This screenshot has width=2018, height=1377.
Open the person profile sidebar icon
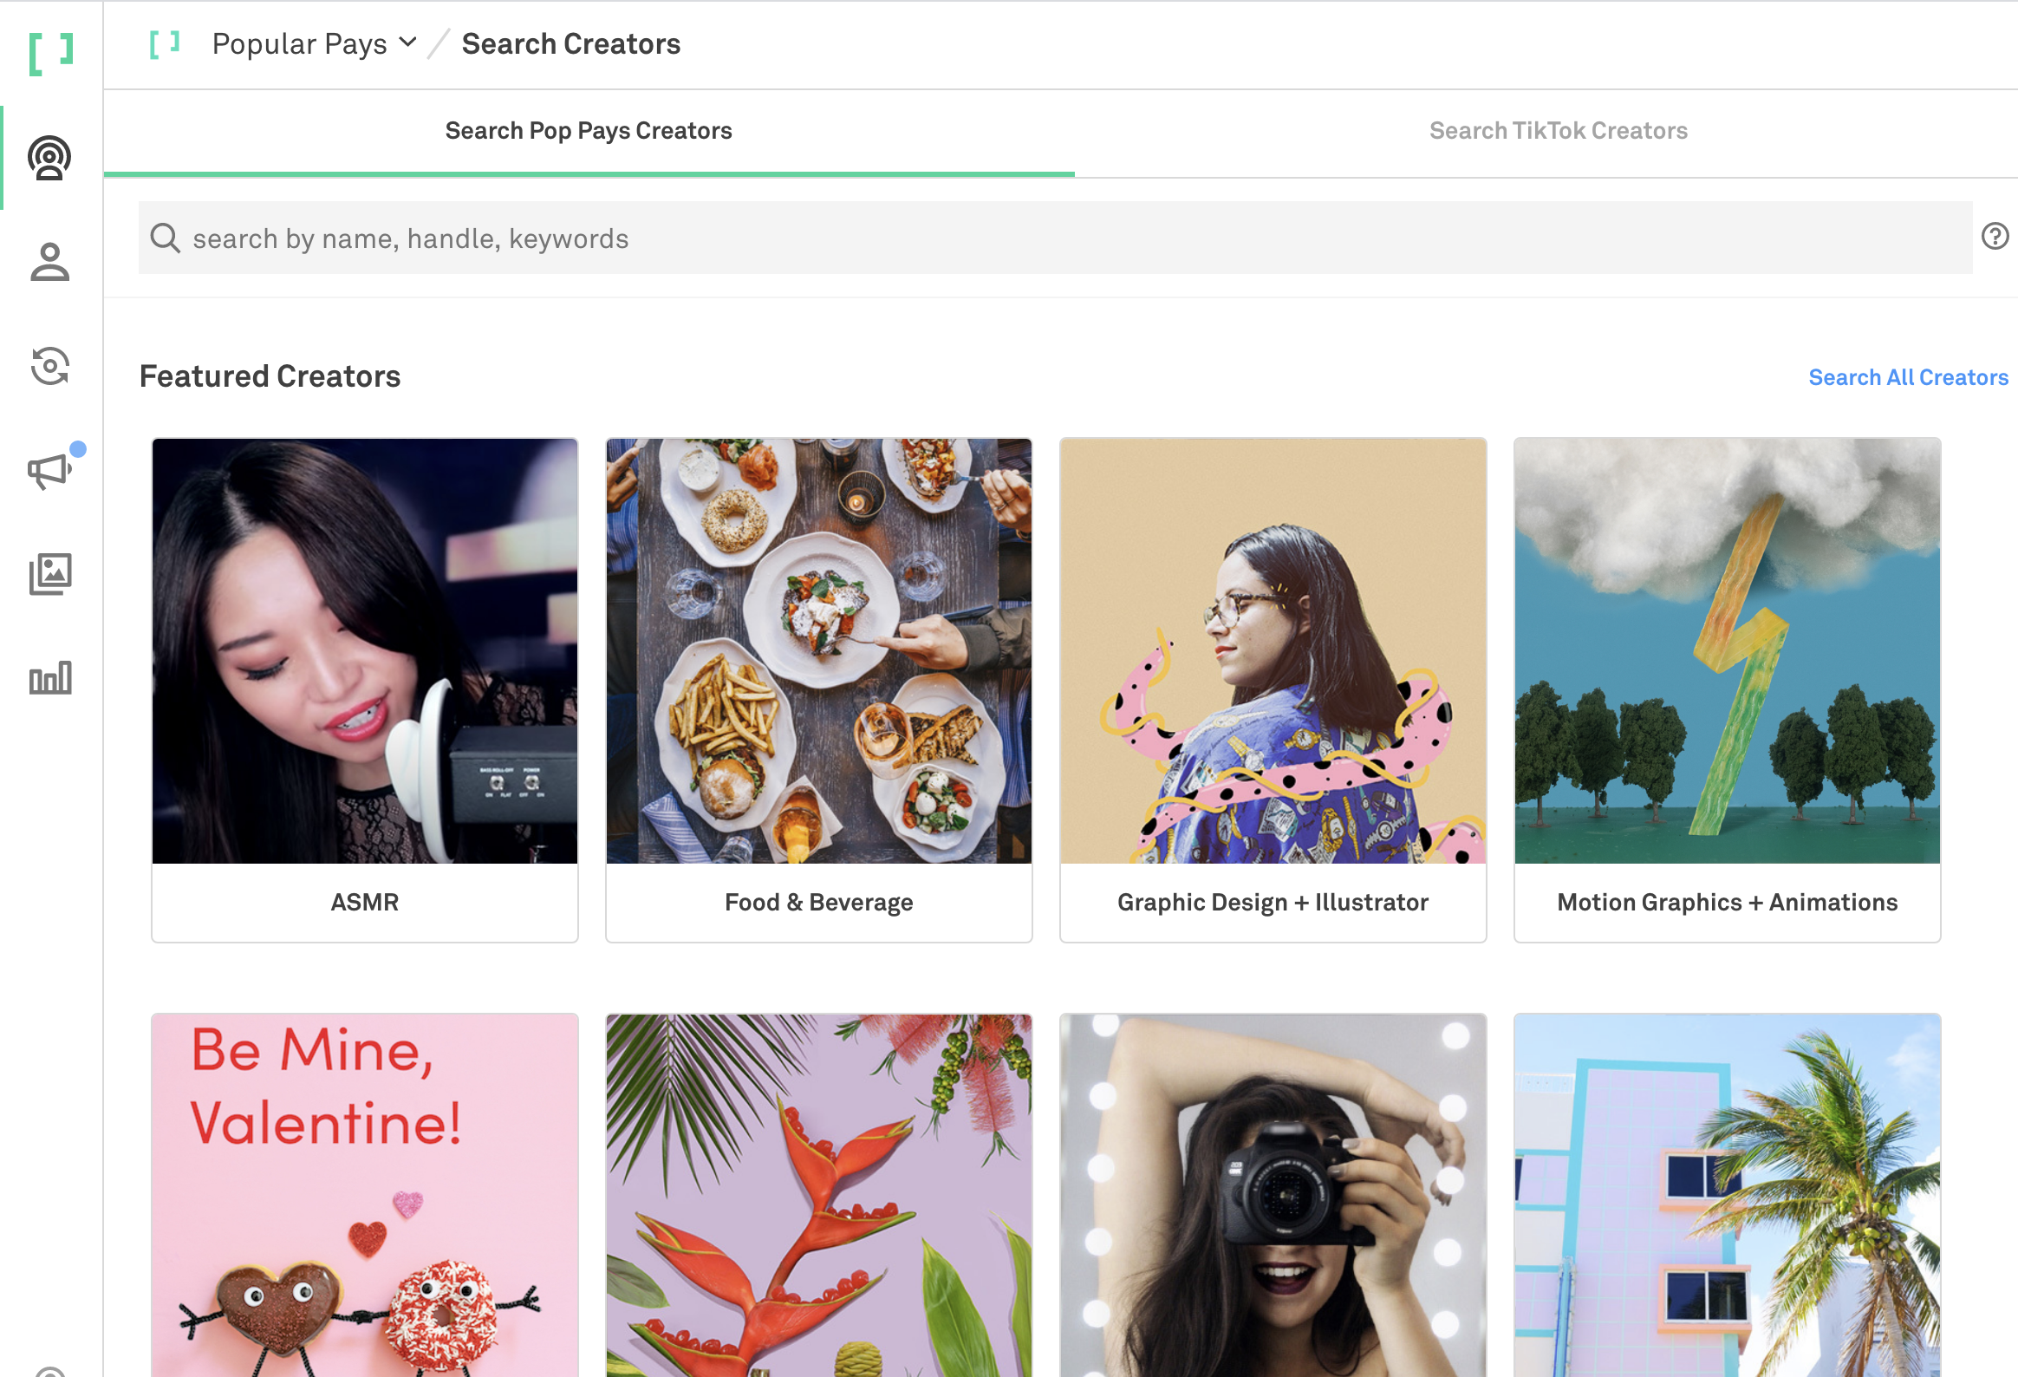click(x=49, y=263)
